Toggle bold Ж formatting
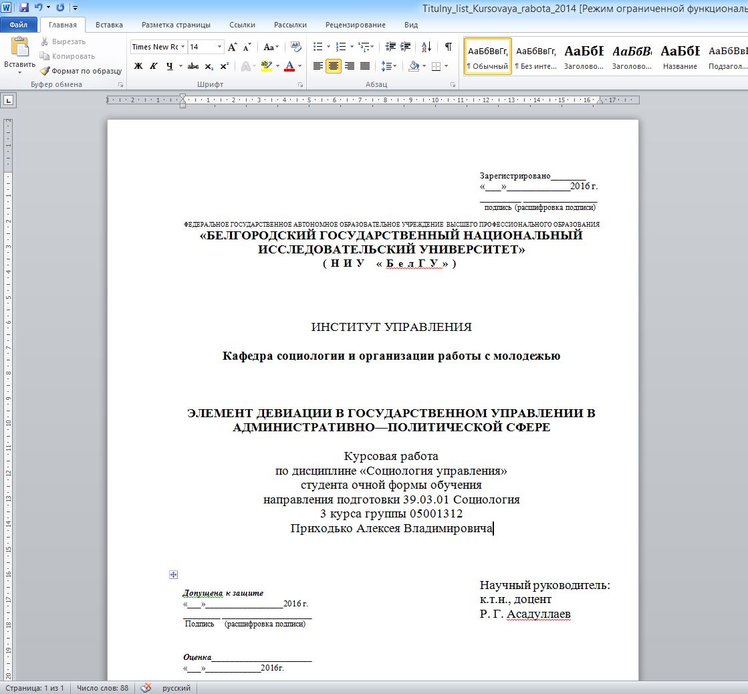 (x=138, y=66)
